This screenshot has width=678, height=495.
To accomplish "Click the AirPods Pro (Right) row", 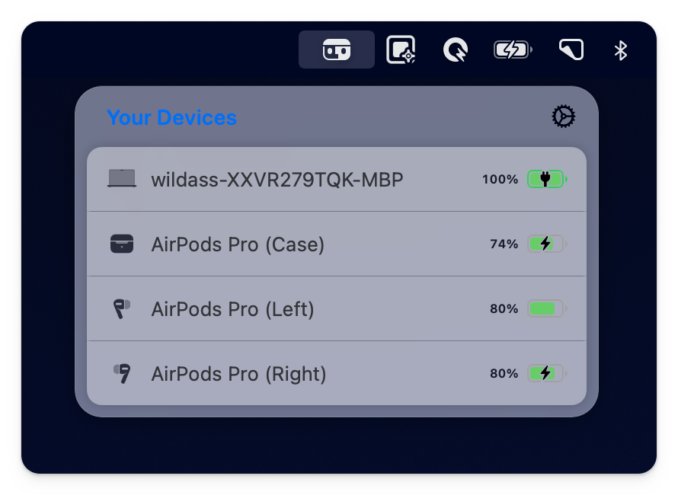I will (x=240, y=373).
